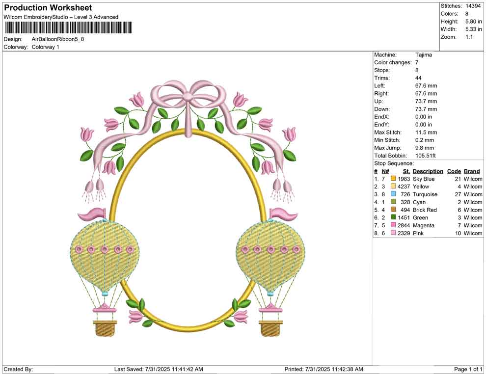The width and height of the screenshot is (486, 374).
Task: Select the Pink thread swatch
Action: pyautogui.click(x=393, y=233)
